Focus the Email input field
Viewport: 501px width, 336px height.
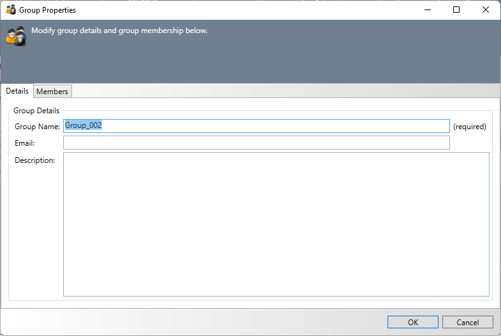pyautogui.click(x=256, y=143)
